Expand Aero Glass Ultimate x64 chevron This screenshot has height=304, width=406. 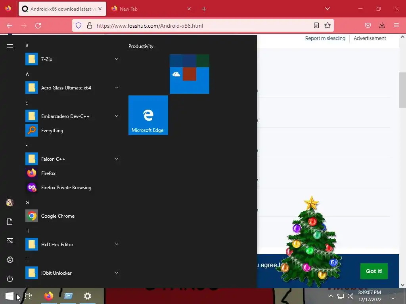[x=117, y=87]
